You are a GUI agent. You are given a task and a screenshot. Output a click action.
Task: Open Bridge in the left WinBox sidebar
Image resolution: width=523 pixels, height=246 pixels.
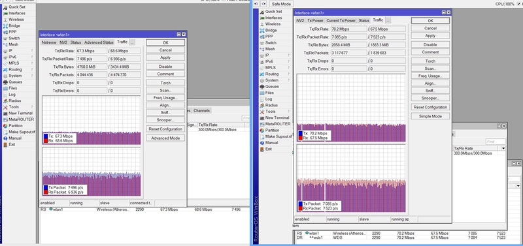coord(14,25)
